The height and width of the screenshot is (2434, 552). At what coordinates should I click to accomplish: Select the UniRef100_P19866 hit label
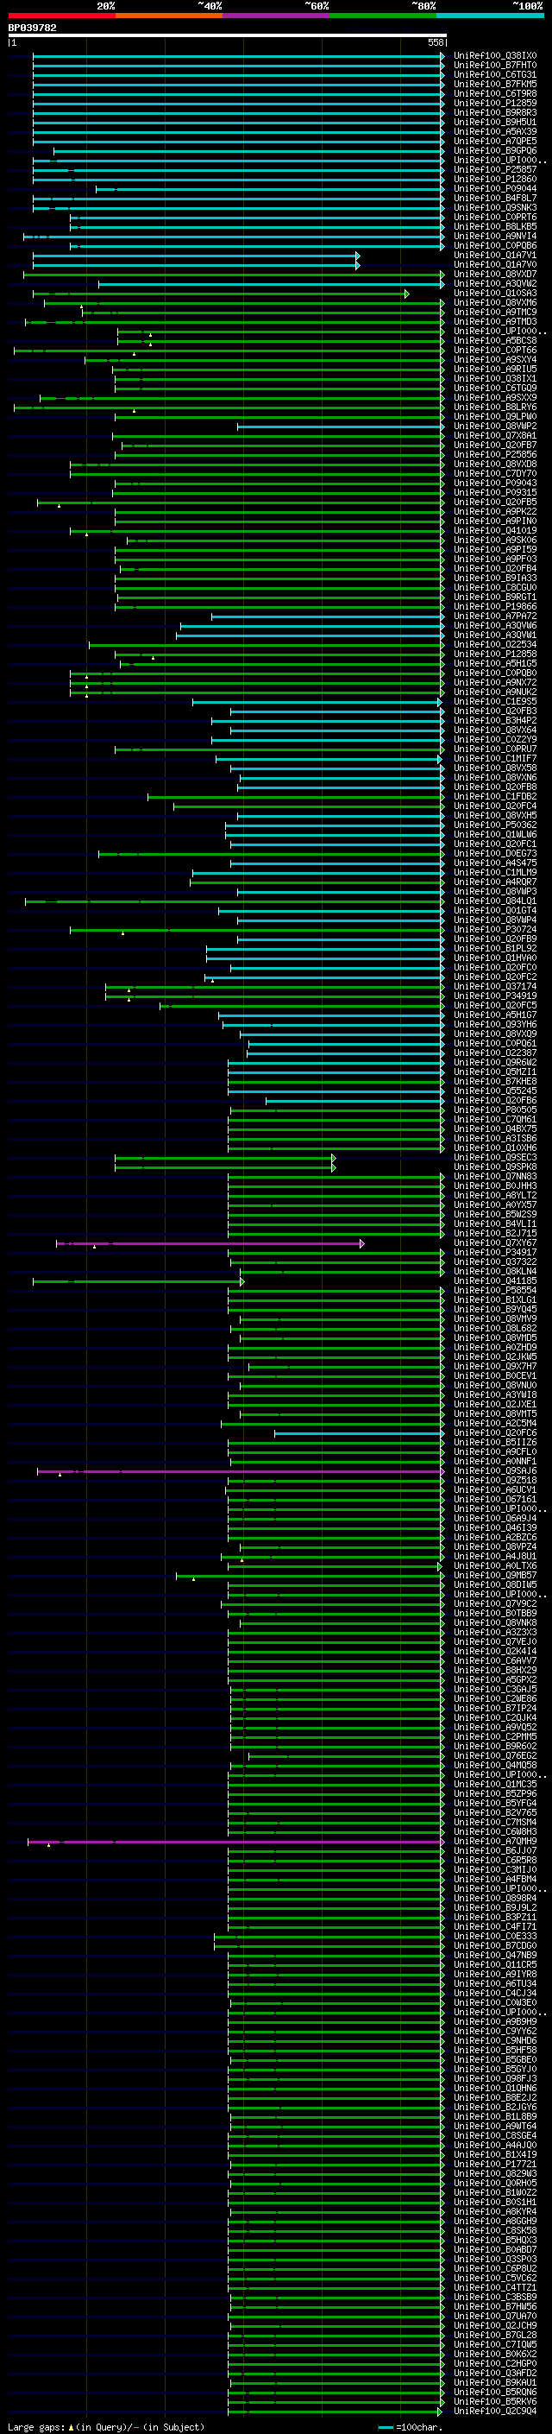pyautogui.click(x=495, y=607)
